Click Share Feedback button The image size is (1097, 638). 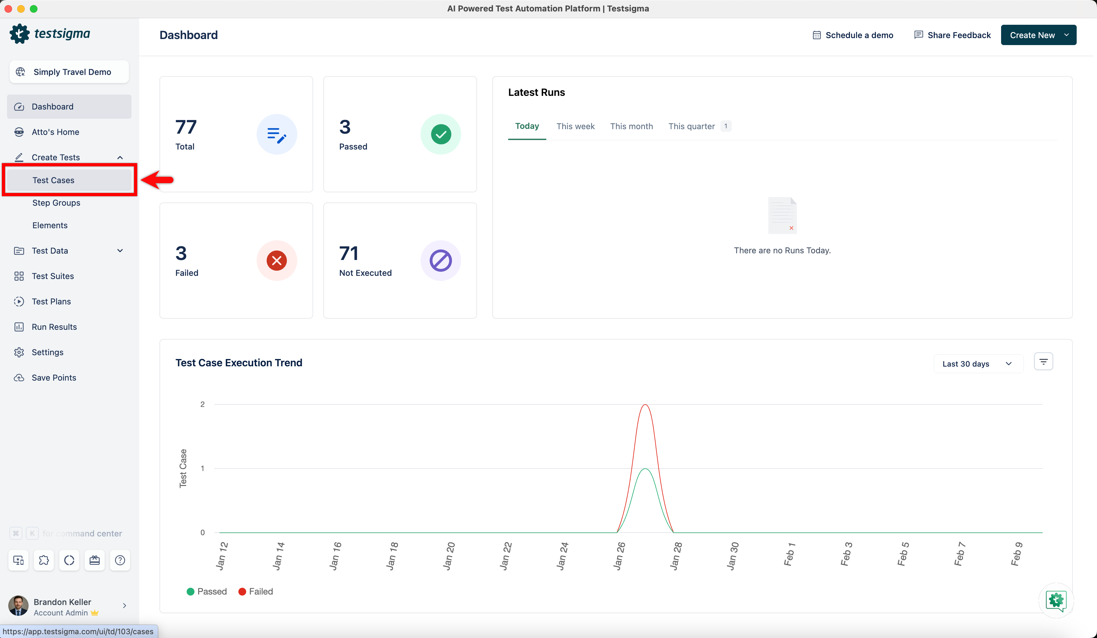tap(952, 35)
